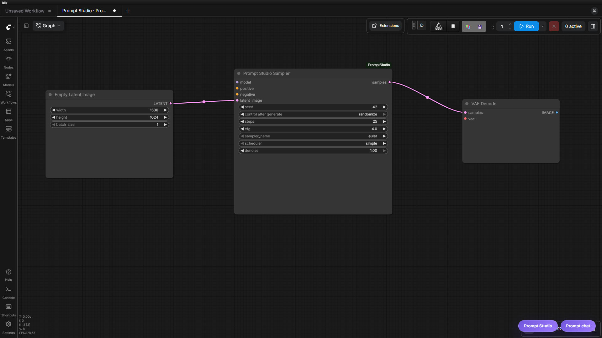Toggle the right side panel

593,26
